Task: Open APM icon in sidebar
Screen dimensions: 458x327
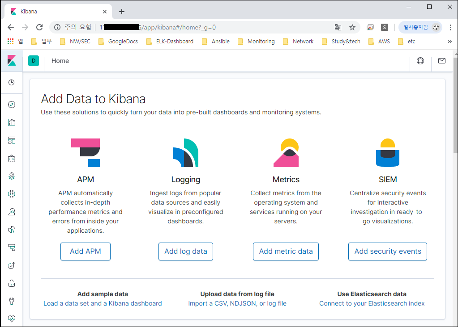Action: 11,247
